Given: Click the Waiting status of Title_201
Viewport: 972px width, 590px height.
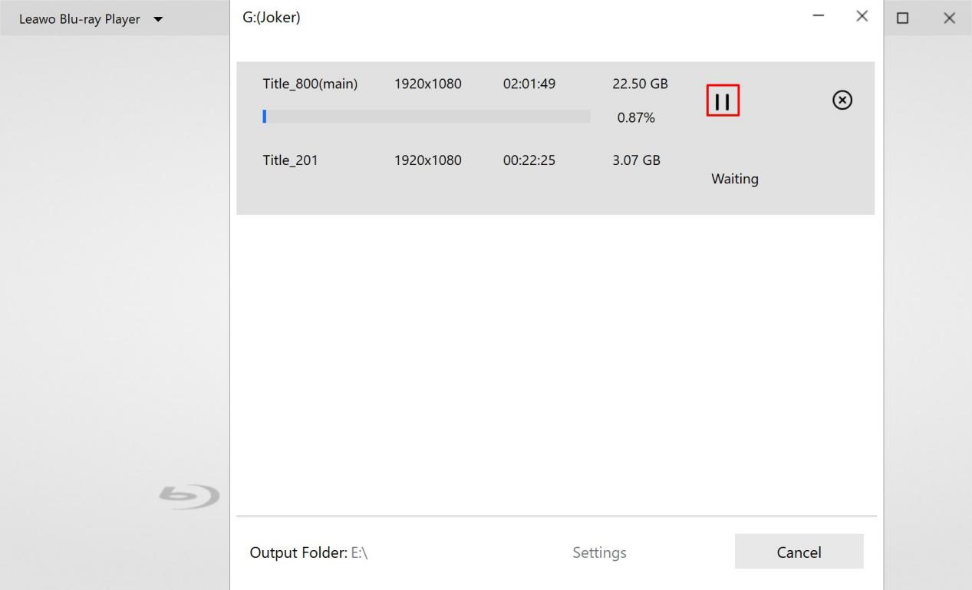Looking at the screenshot, I should [x=734, y=179].
